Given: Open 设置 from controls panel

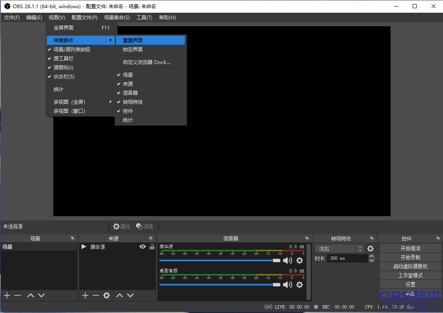Looking at the screenshot, I should [410, 284].
